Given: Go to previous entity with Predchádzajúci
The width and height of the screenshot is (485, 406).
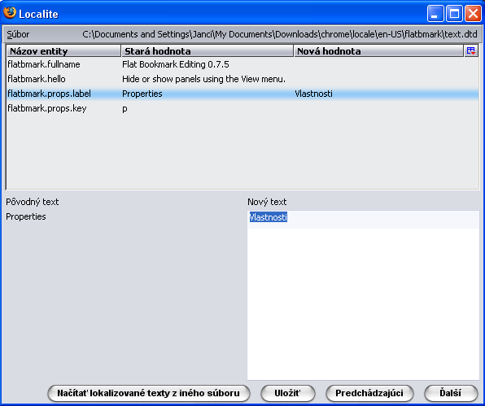Looking at the screenshot, I should coord(369,393).
